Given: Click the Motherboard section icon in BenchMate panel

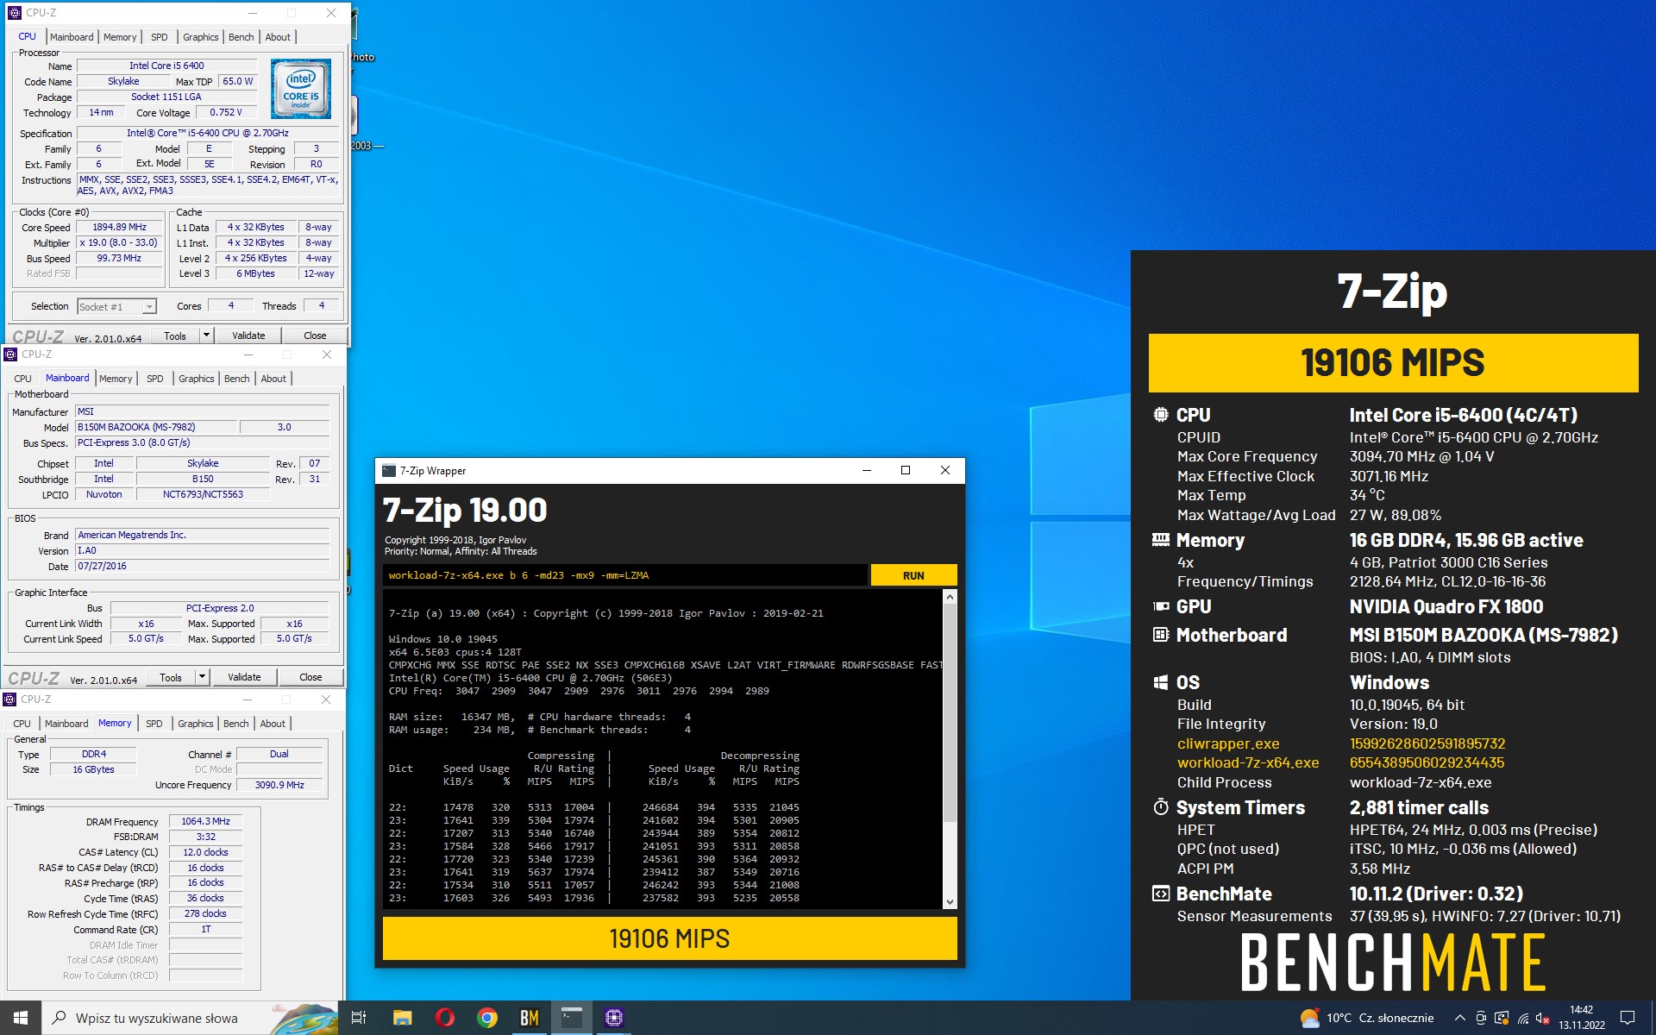Looking at the screenshot, I should (x=1161, y=635).
